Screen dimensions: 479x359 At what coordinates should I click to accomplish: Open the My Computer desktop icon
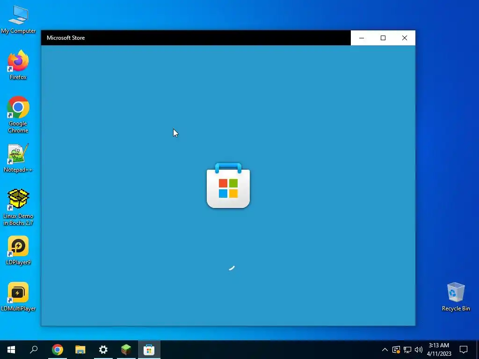(18, 19)
